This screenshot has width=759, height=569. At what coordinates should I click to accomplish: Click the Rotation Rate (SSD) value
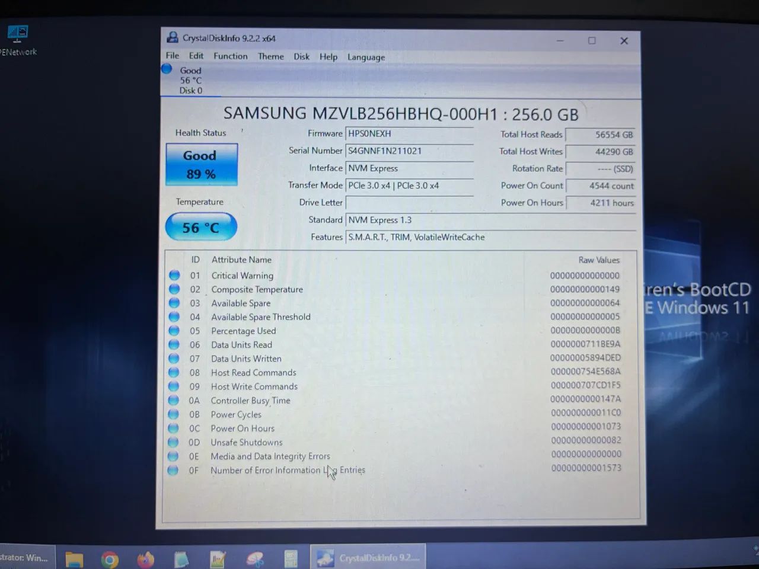pyautogui.click(x=600, y=169)
